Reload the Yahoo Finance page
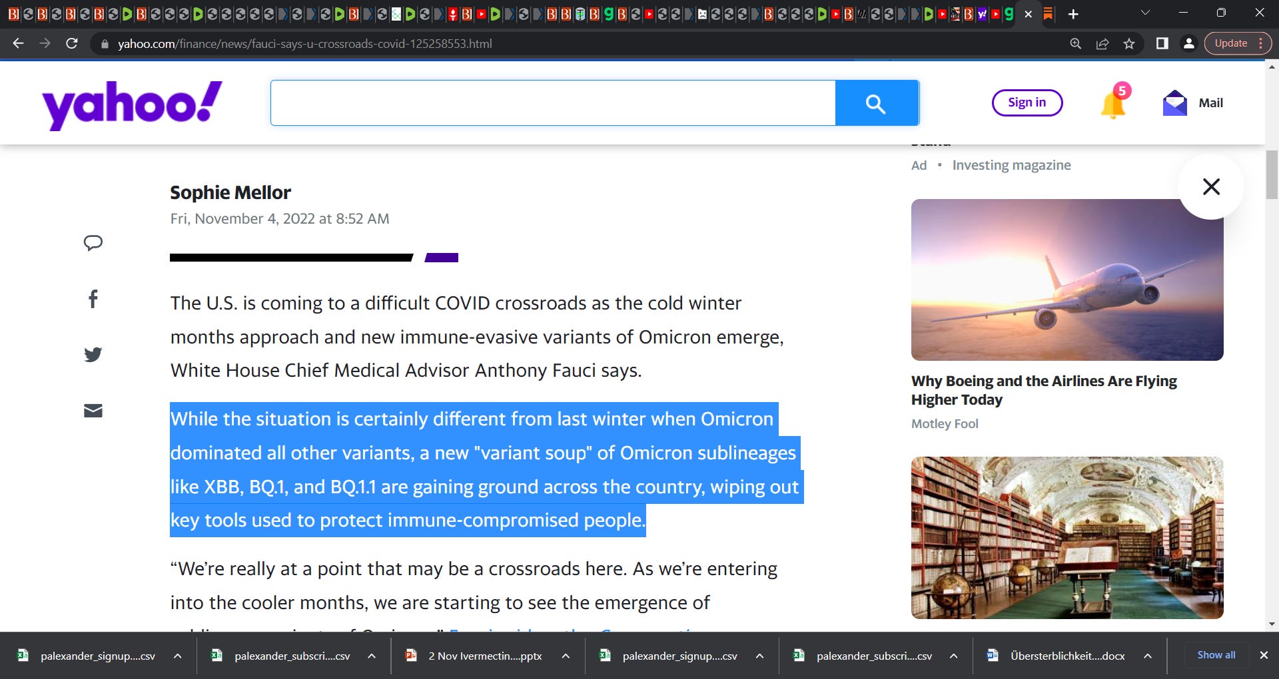1279x679 pixels. [72, 43]
